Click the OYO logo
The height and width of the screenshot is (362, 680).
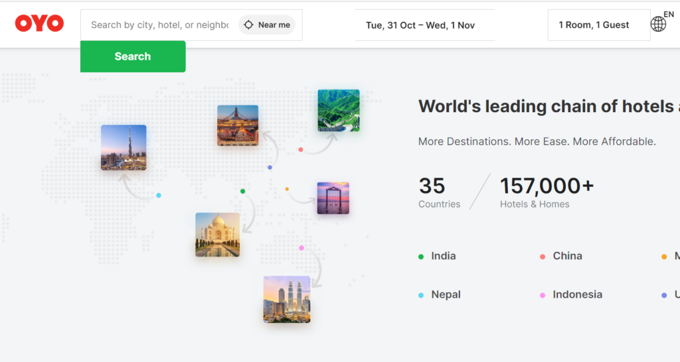point(39,23)
